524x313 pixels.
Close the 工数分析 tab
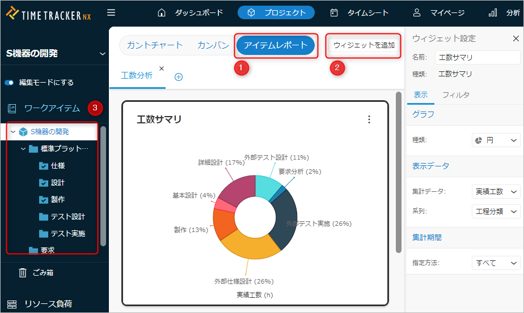click(x=162, y=68)
